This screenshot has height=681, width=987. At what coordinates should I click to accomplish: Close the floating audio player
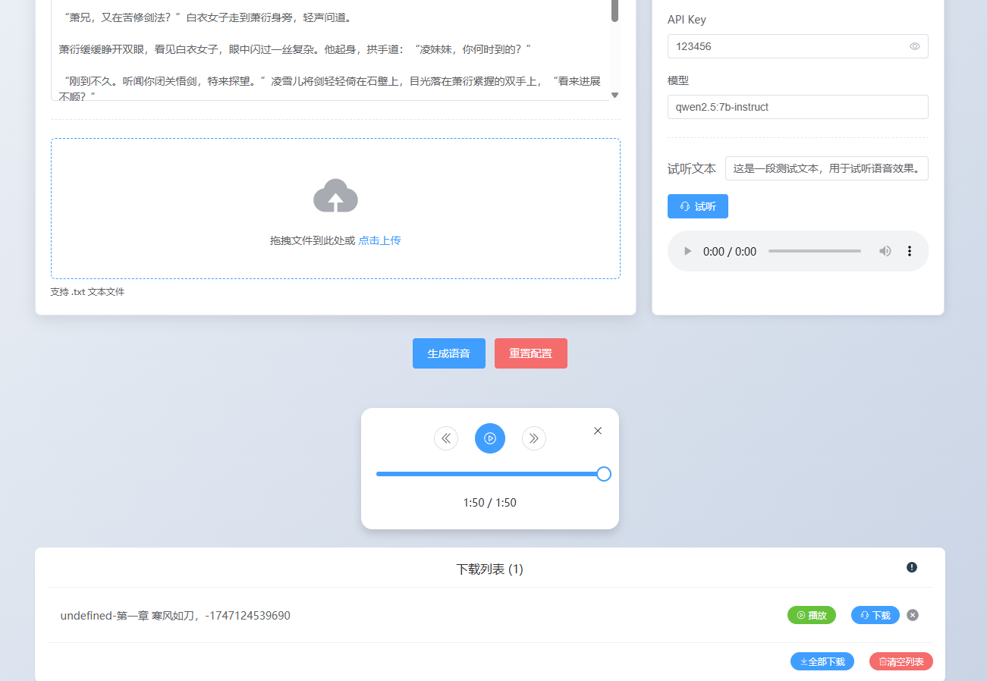tap(598, 431)
